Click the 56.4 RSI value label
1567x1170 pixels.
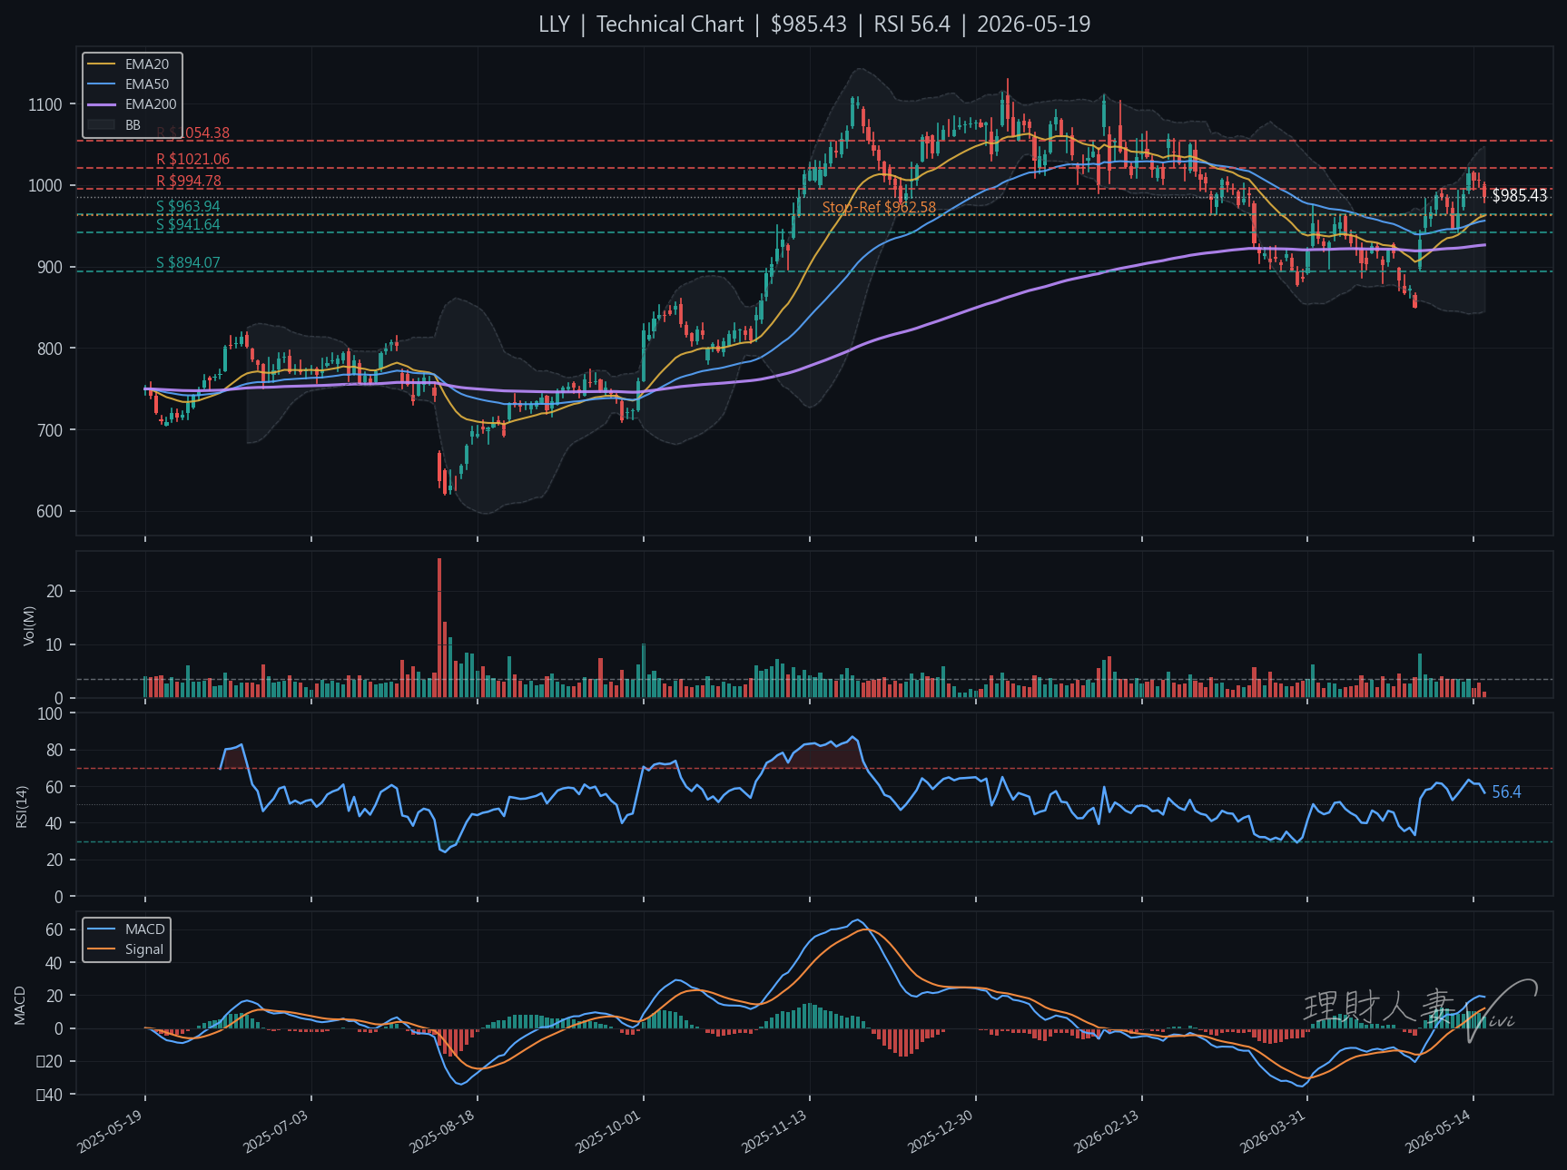pyautogui.click(x=1506, y=792)
